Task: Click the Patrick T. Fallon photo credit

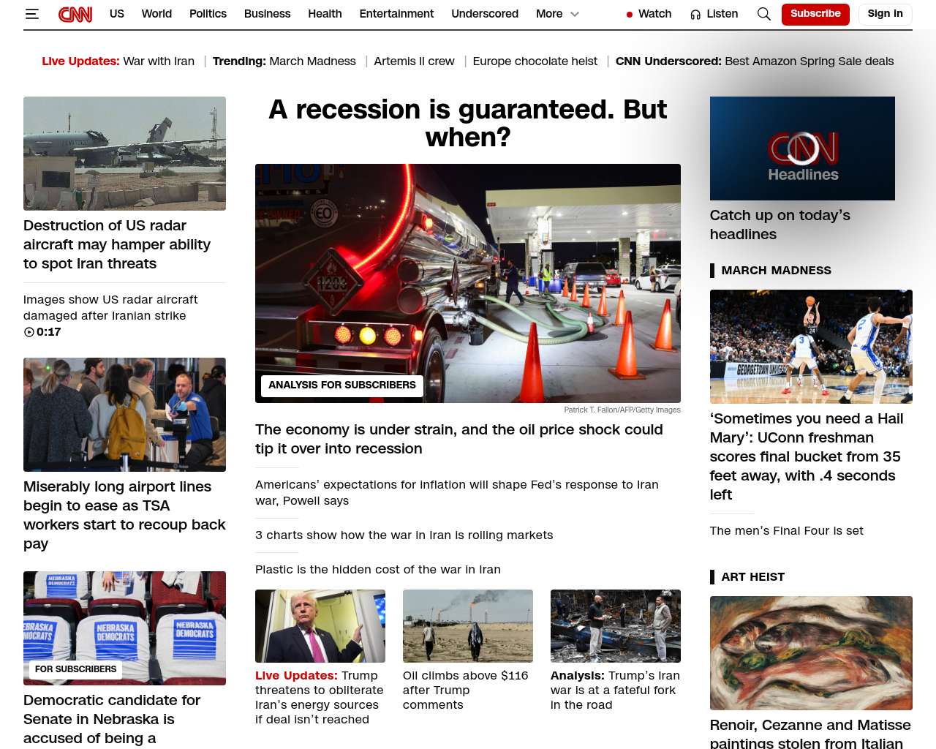Action: tap(622, 410)
